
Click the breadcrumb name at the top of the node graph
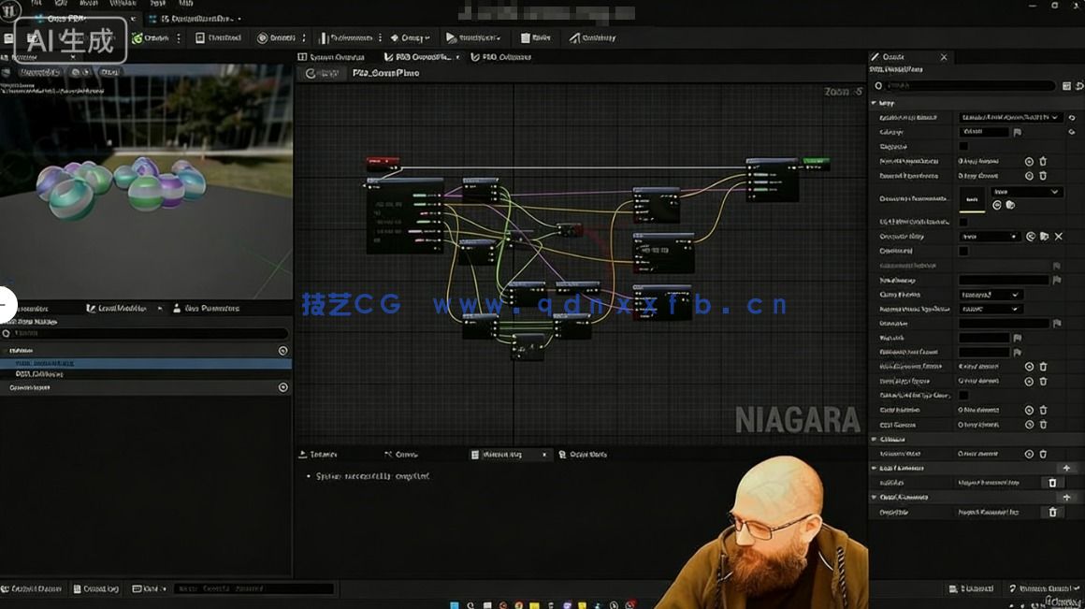(x=385, y=73)
